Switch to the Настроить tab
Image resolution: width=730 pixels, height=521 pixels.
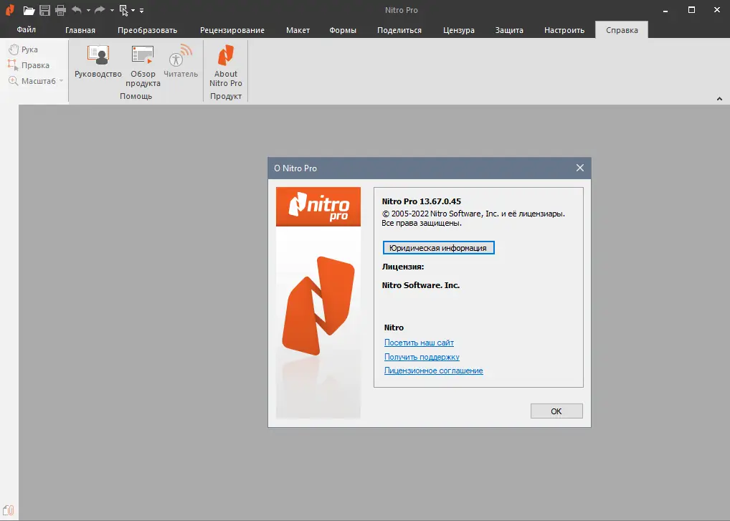(x=564, y=30)
